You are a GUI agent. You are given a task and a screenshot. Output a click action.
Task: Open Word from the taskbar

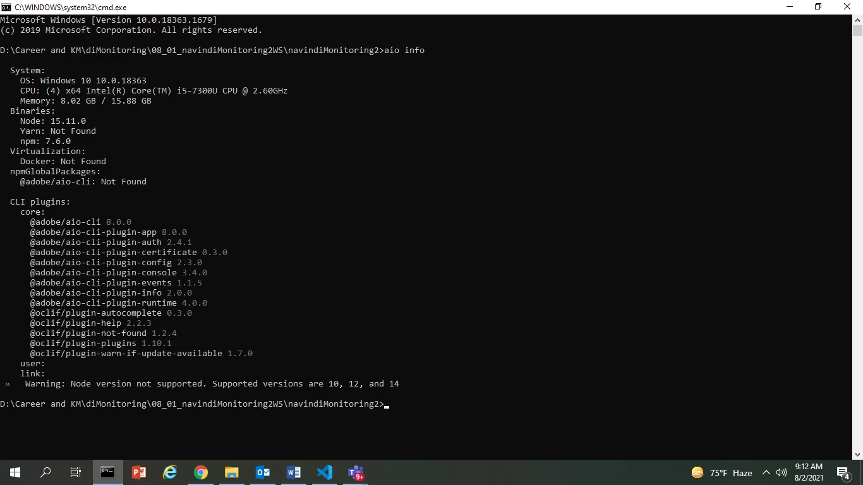[294, 472]
